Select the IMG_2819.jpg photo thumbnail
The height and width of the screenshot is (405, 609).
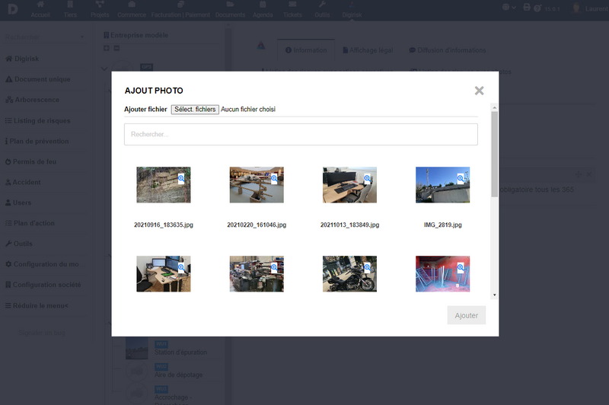click(443, 185)
